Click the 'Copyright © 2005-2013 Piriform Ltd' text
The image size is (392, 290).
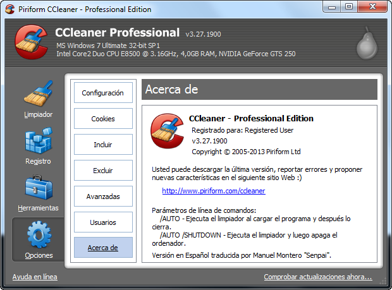(x=246, y=152)
